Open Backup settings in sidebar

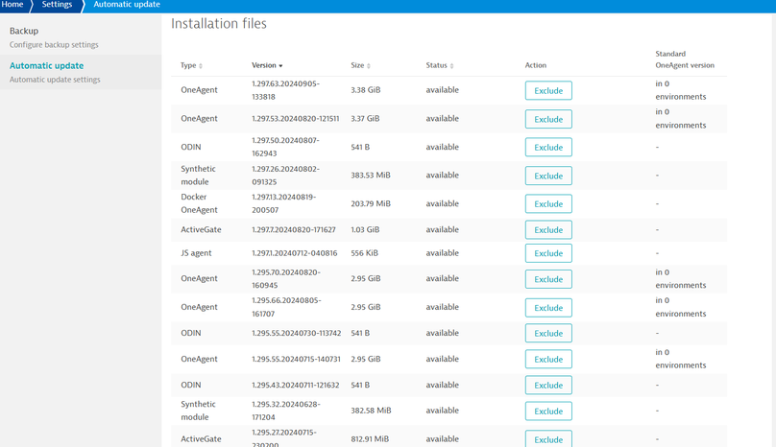pyautogui.click(x=24, y=31)
